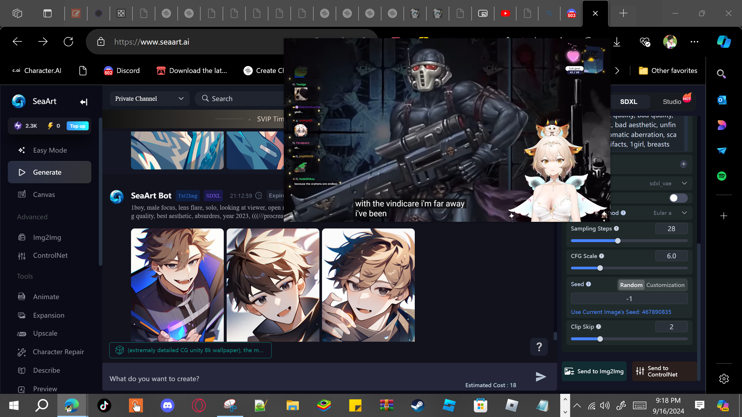Click the plus icon in settings panel
742x417 pixels.
684,164
